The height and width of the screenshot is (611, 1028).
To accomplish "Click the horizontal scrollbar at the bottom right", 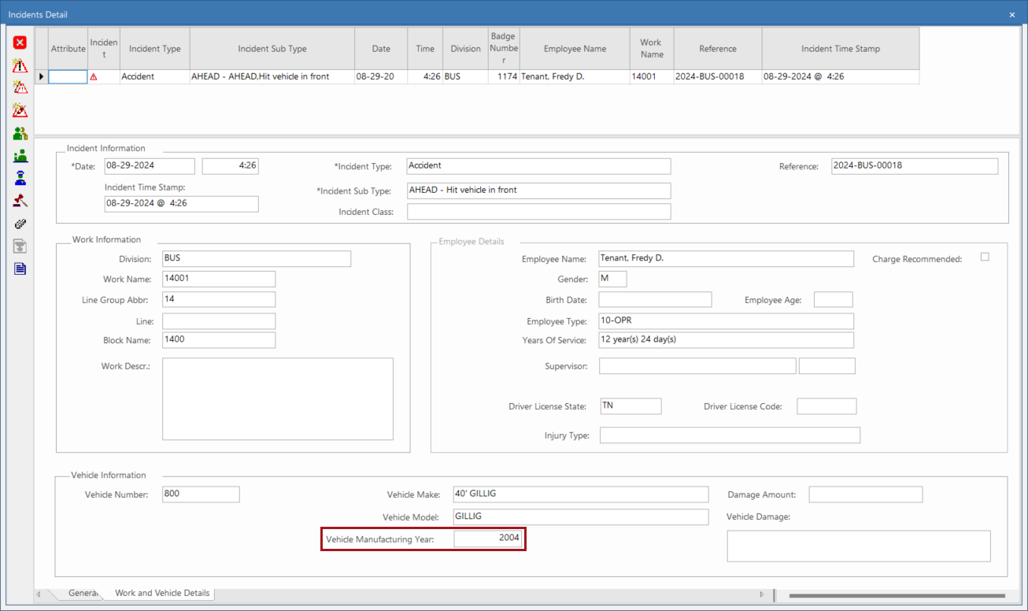I will click(x=897, y=595).
